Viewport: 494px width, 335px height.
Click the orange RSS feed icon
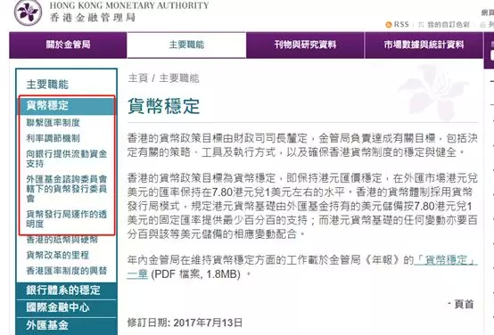(389, 25)
